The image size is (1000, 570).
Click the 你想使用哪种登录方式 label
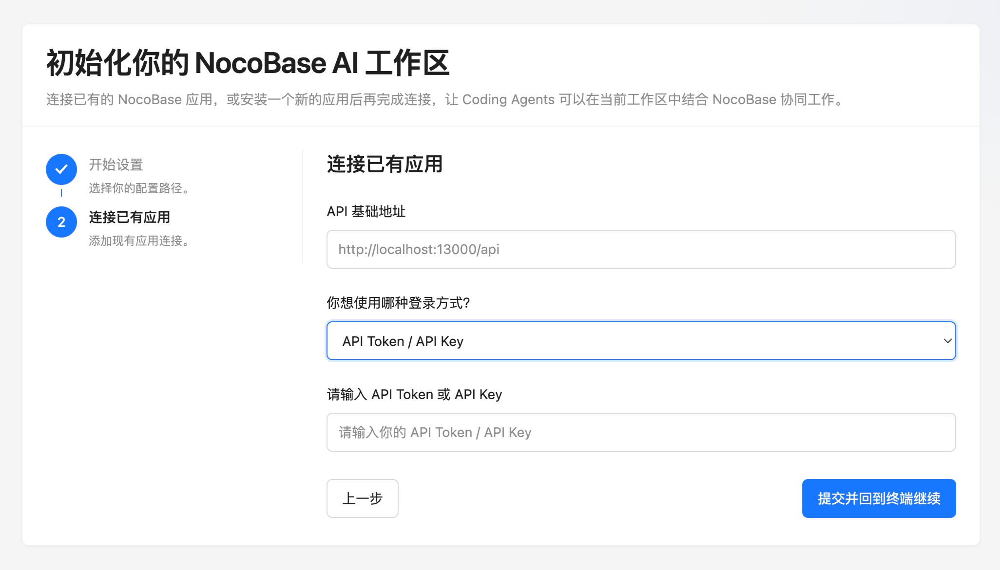[x=398, y=303]
